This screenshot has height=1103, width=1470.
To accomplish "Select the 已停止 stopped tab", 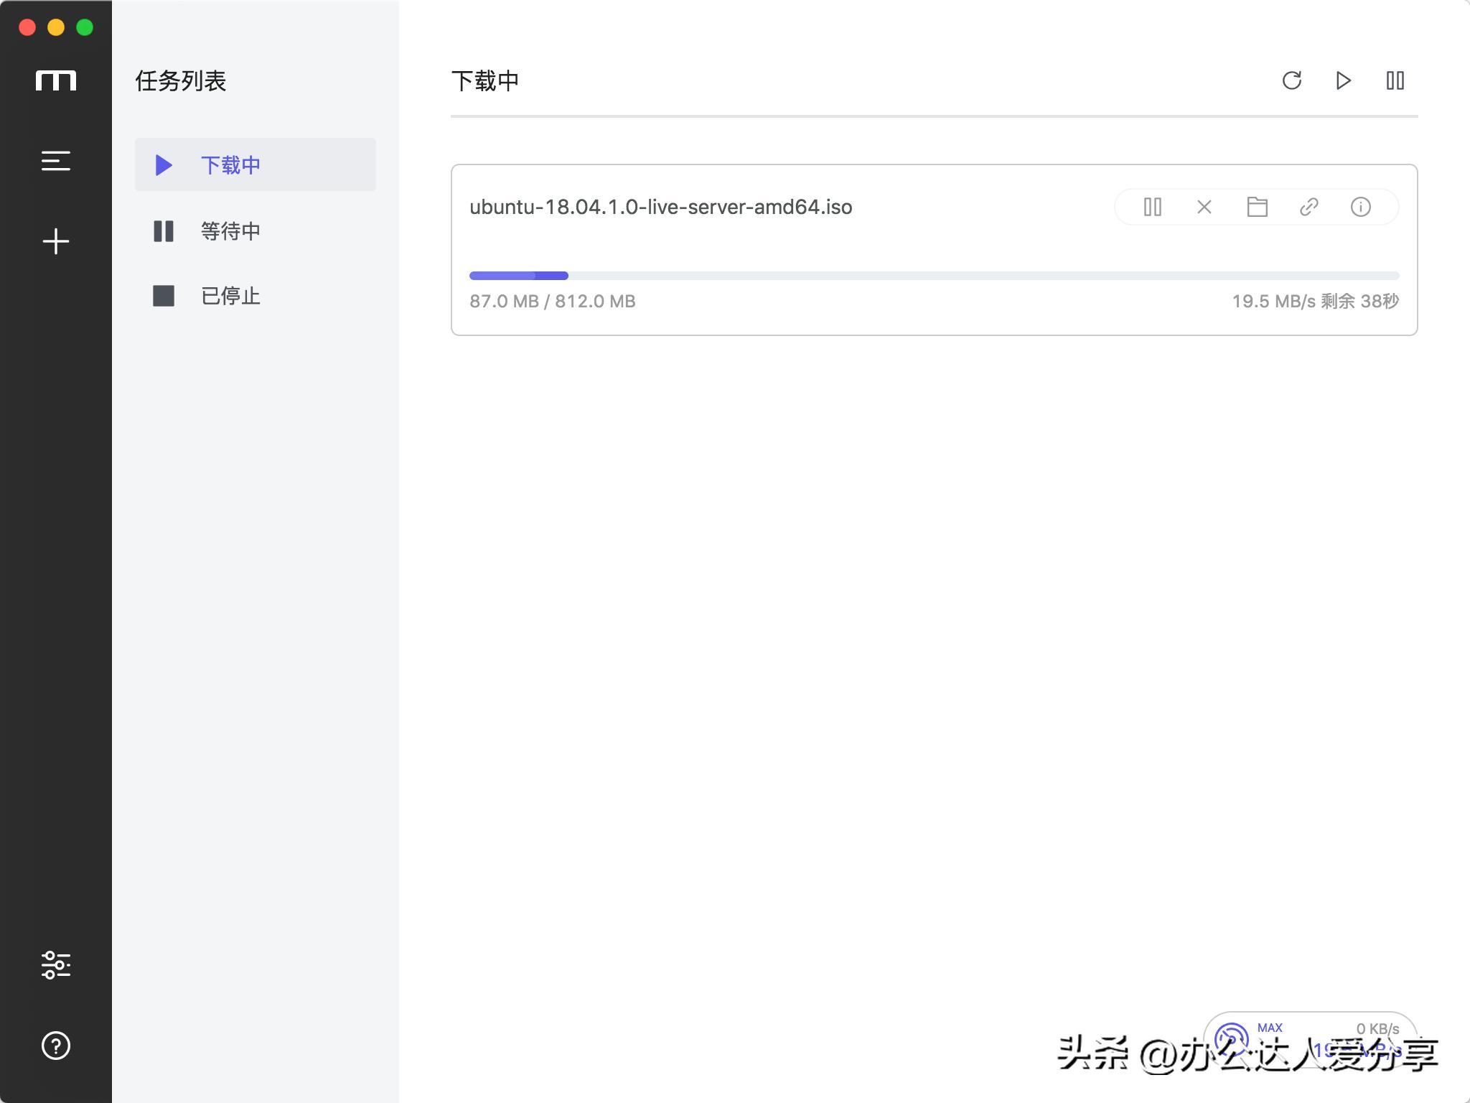I will pyautogui.click(x=256, y=295).
